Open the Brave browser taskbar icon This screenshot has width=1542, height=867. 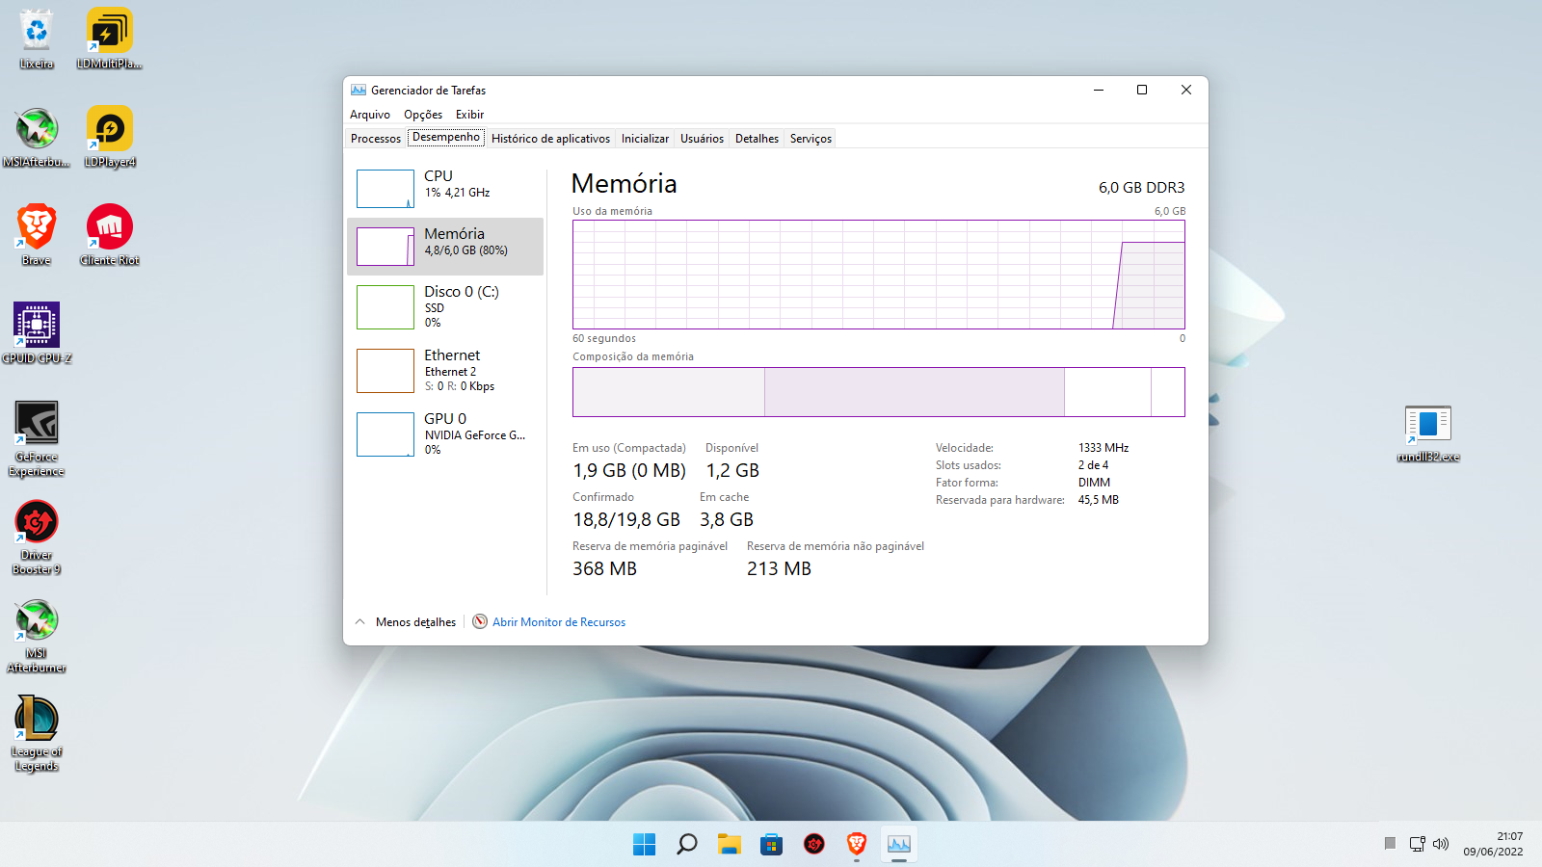(856, 845)
